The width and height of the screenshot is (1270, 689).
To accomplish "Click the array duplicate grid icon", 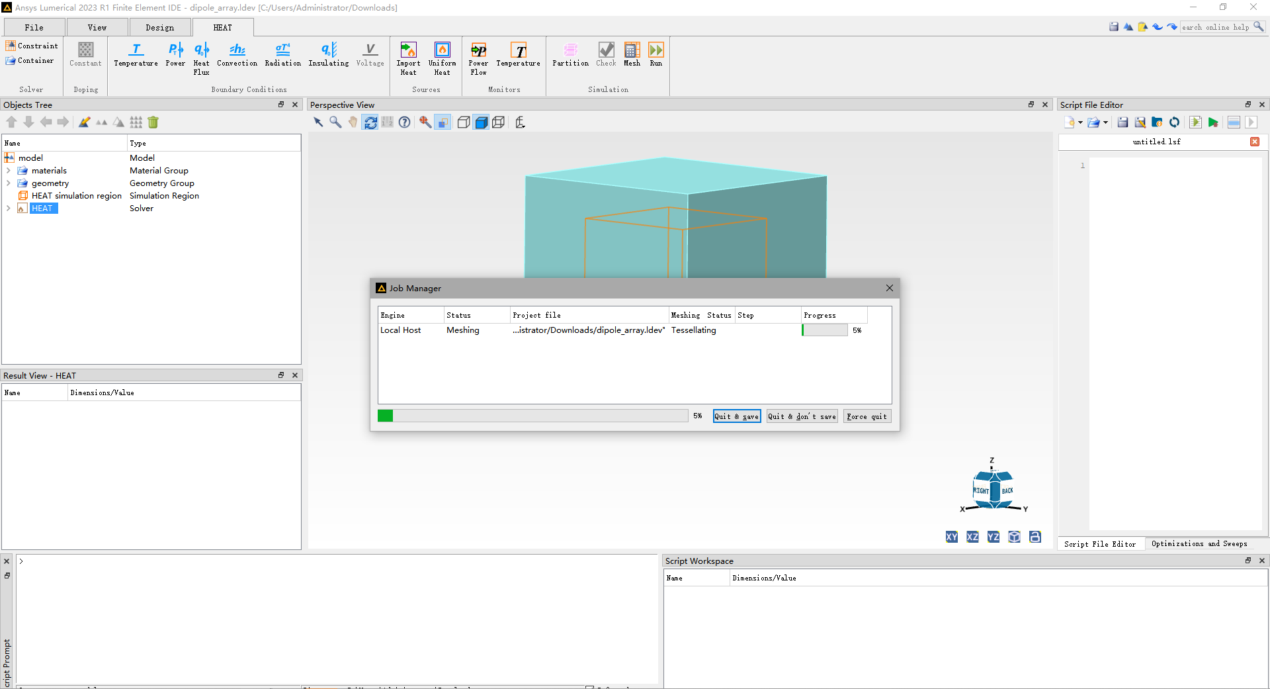I will tap(136, 122).
